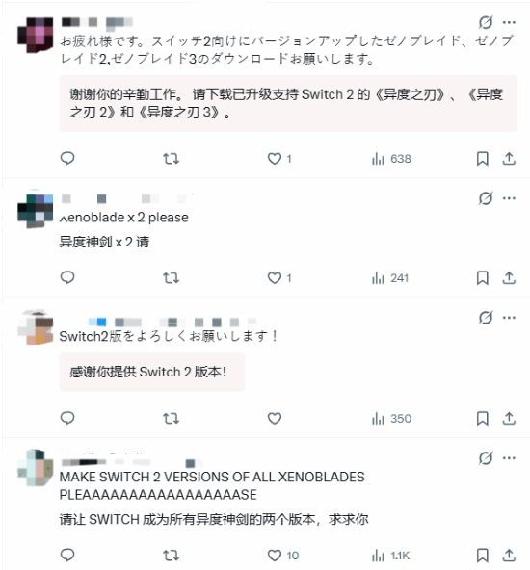Repost the "Xenoblade x 2 please" post

171,278
